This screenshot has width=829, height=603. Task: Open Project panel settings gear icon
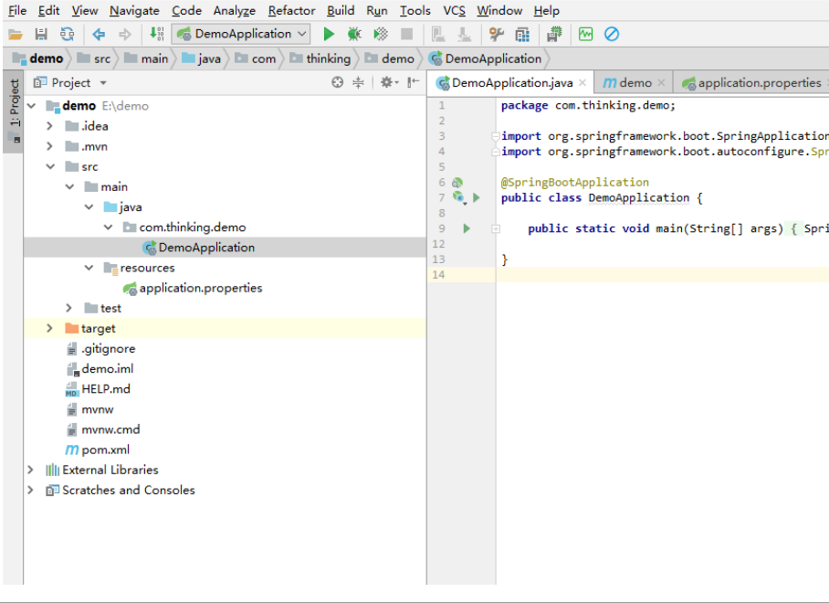(x=386, y=82)
